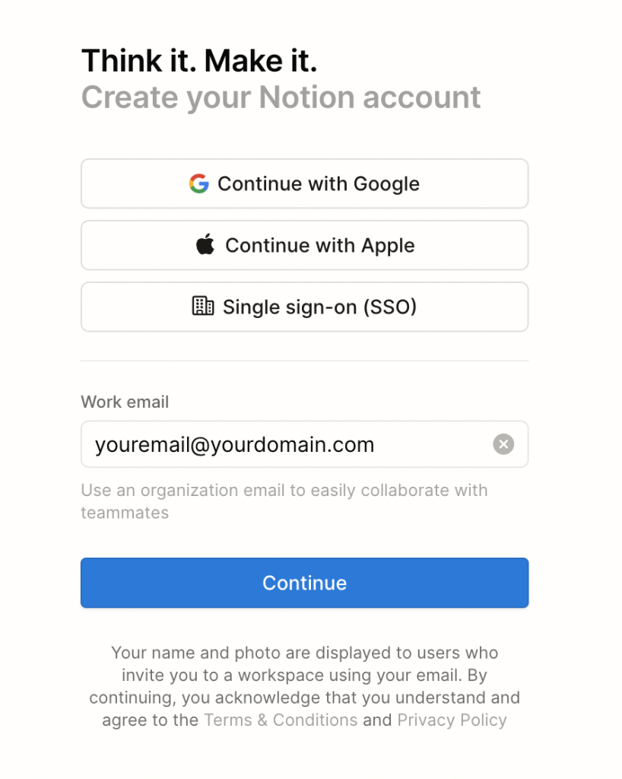Click the organization email helper text
The width and height of the screenshot is (622, 779).
coord(284,491)
